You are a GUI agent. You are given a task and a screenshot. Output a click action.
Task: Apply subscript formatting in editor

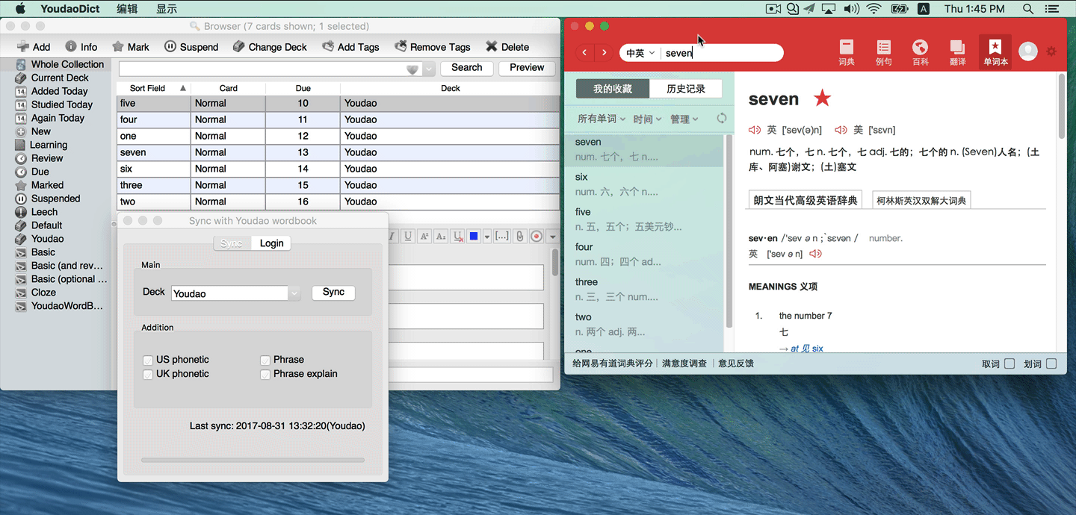click(441, 236)
